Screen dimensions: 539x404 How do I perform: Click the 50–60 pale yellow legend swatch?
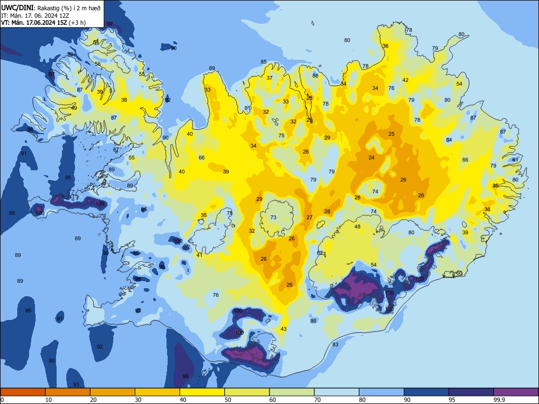[247, 392]
